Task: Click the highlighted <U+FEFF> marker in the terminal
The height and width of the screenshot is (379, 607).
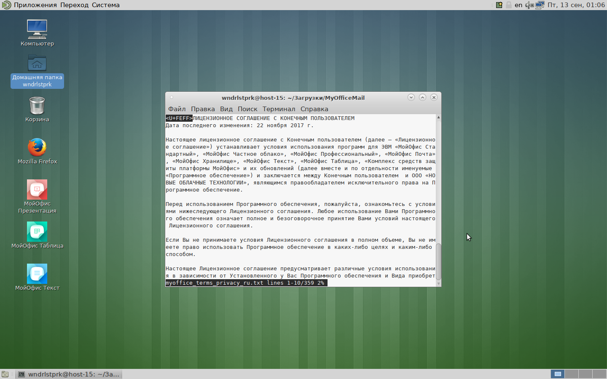Action: coord(179,118)
